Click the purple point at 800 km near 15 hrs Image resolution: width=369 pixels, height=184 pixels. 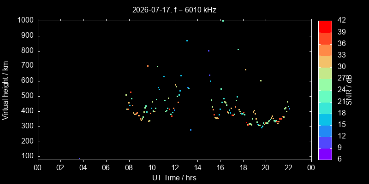[x=208, y=51]
